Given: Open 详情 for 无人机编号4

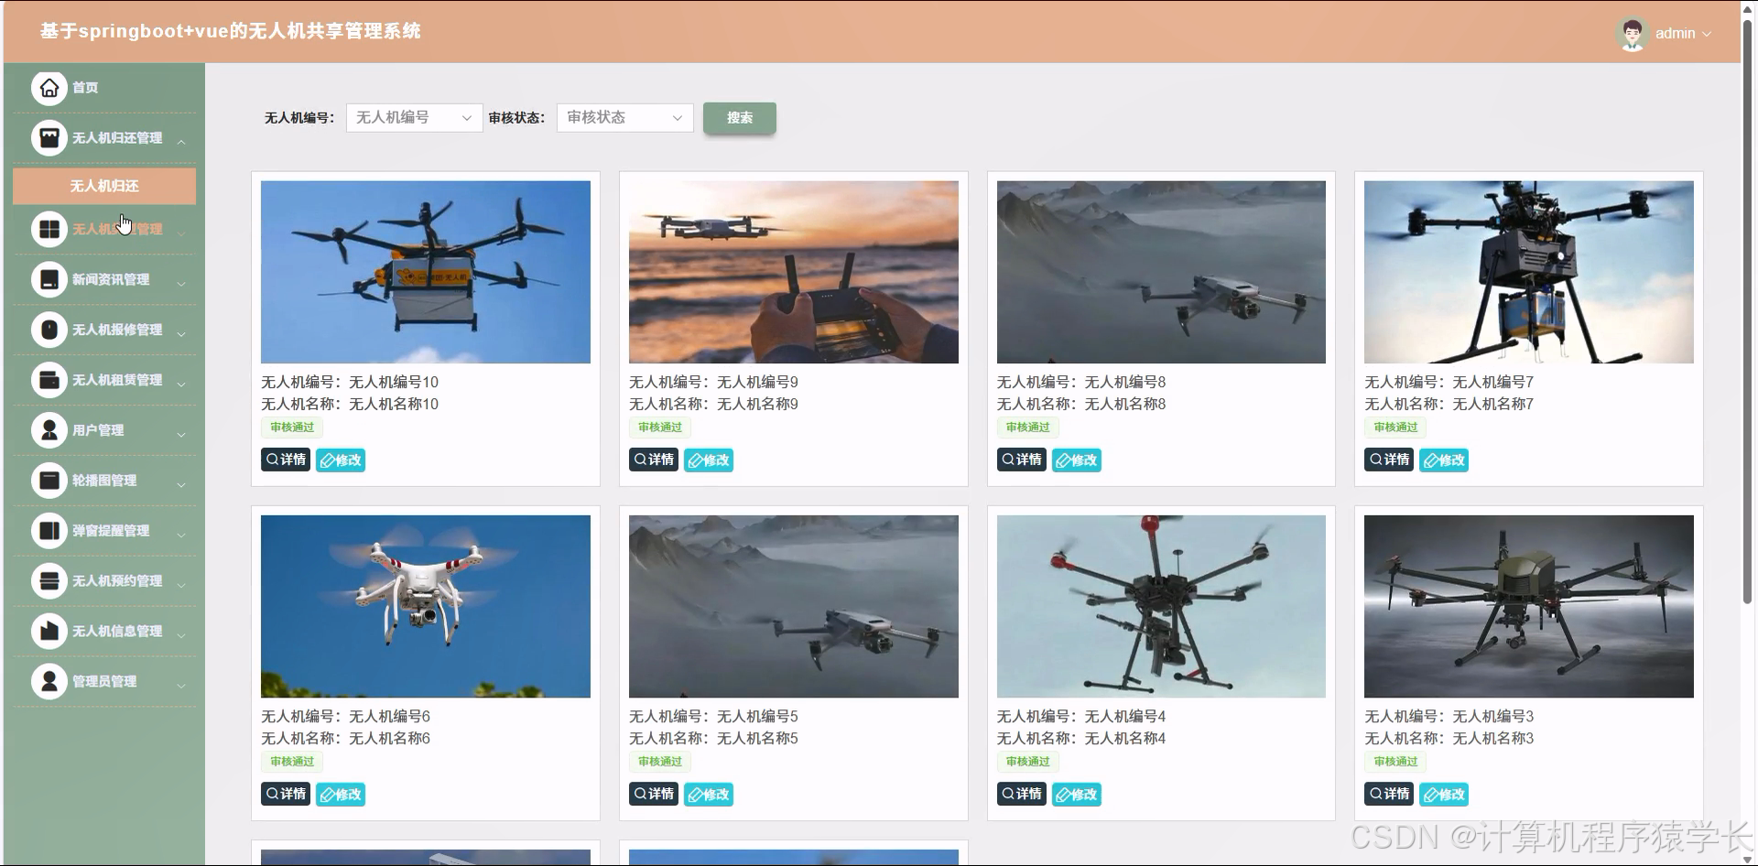Looking at the screenshot, I should tap(1022, 794).
